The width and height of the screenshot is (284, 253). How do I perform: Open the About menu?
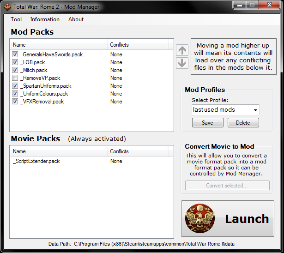76,19
